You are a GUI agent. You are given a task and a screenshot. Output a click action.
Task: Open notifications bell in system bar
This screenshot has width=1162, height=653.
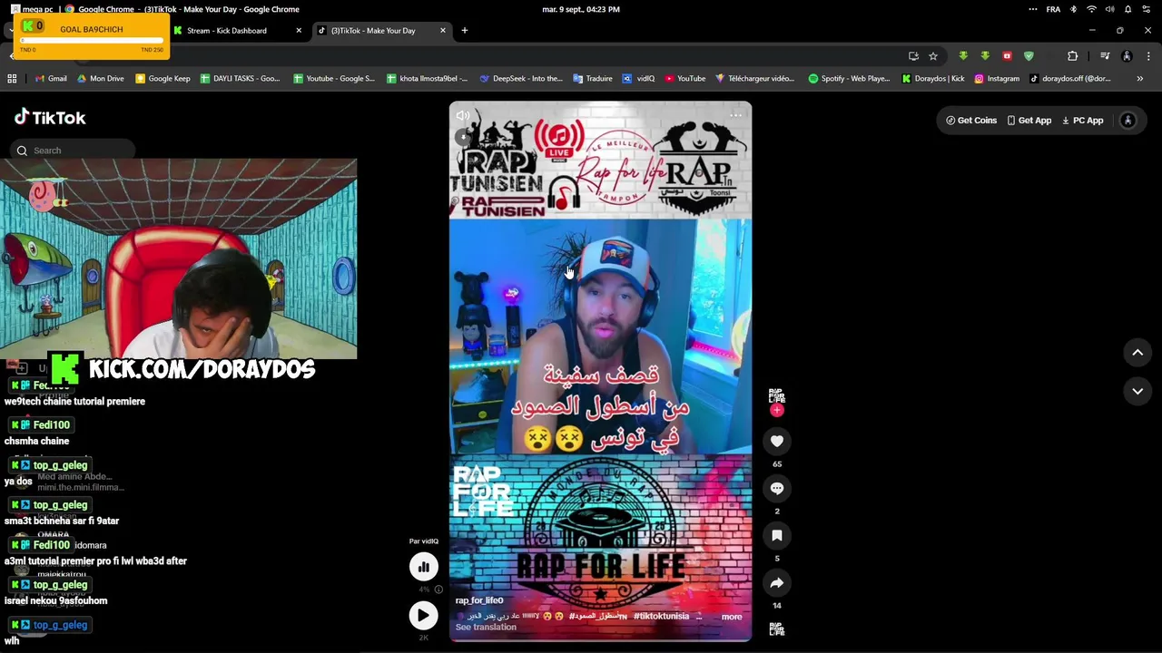1128,9
